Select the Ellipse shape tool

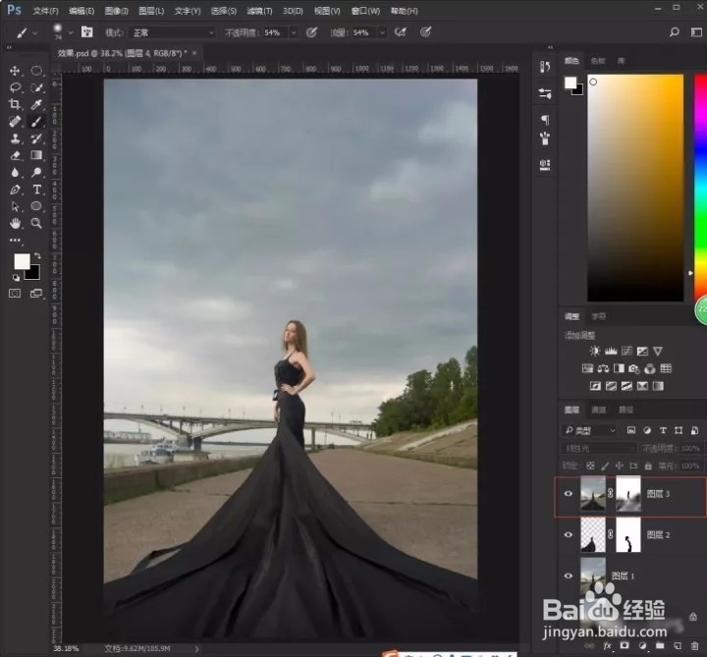(36, 206)
